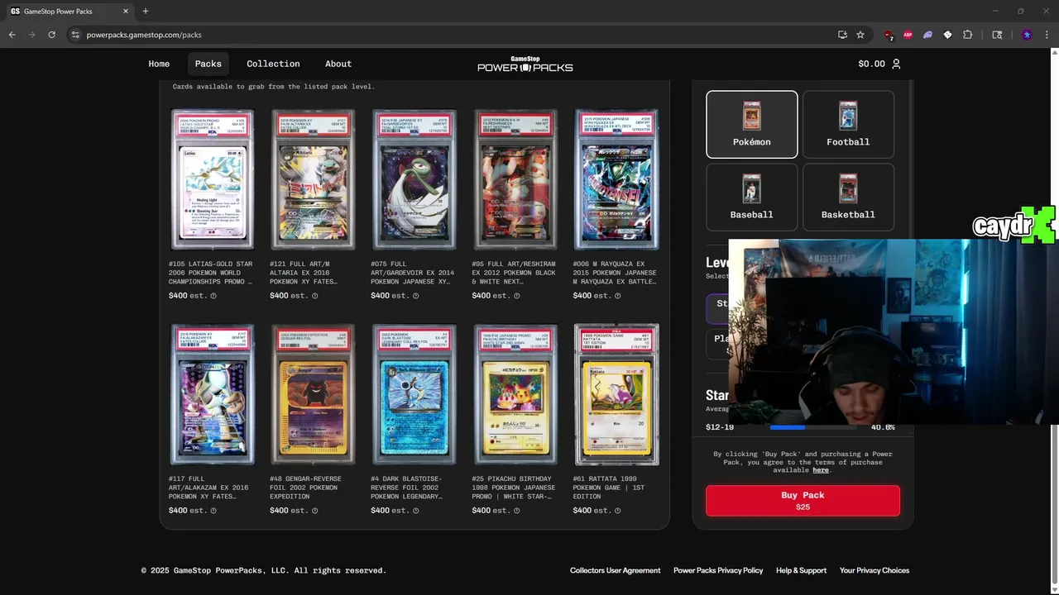The image size is (1059, 595).
Task: Open the terms of purchase 'here' link
Action: tap(821, 470)
